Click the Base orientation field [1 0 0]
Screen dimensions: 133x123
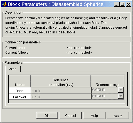point(61,90)
